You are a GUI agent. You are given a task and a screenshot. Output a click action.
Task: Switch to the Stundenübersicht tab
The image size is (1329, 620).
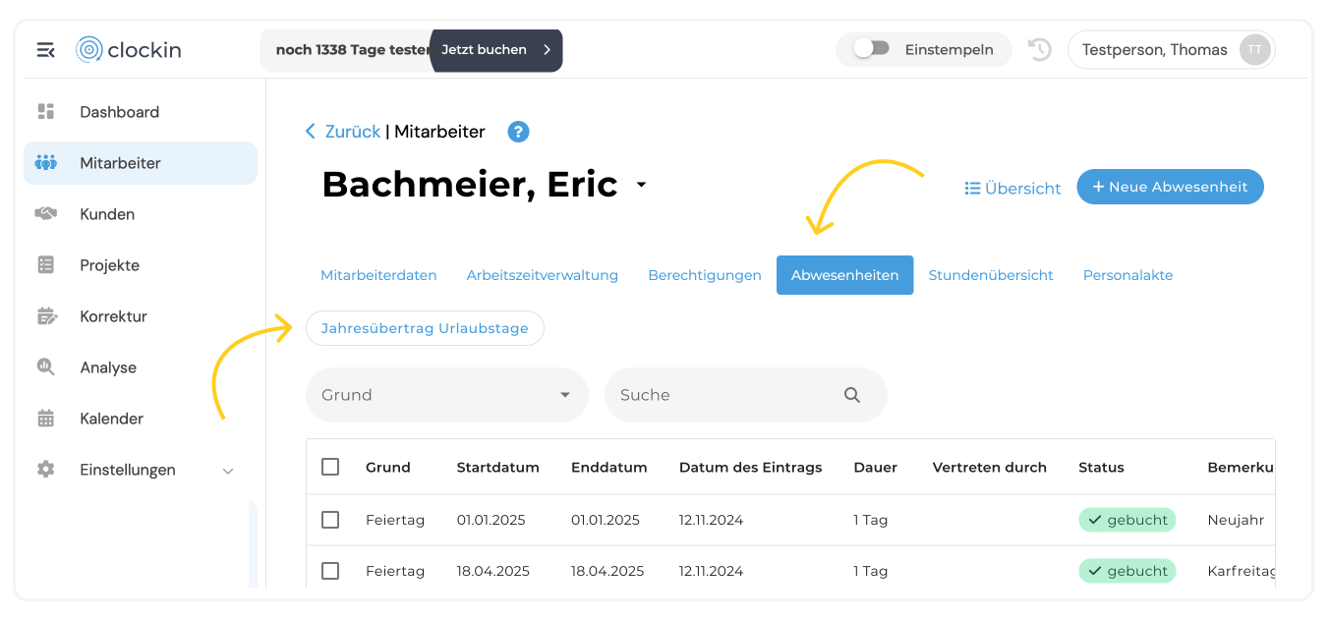[x=991, y=275]
